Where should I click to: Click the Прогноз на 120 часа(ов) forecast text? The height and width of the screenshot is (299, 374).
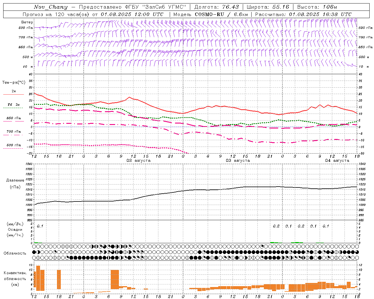click(56, 14)
